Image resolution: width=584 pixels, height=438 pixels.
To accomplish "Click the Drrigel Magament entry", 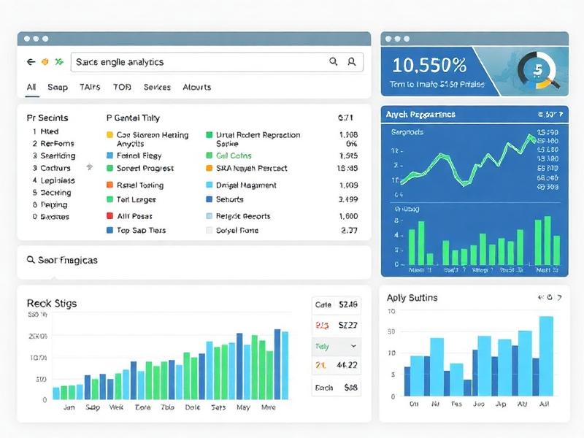I will click(x=246, y=185).
